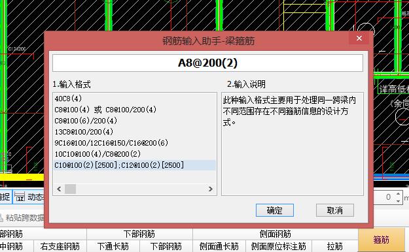Click left arrow of format list scrollbar

click(59, 189)
